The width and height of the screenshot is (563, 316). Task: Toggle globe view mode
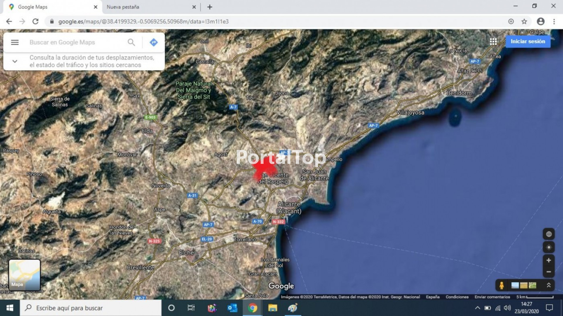pyautogui.click(x=549, y=234)
